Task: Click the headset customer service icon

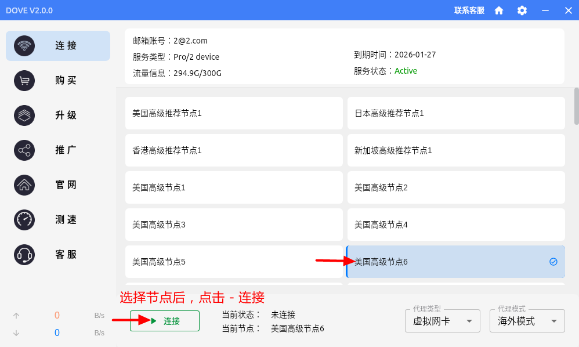Action: click(x=24, y=255)
